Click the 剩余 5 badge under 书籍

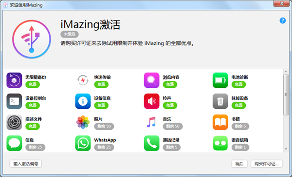[x=240, y=126]
